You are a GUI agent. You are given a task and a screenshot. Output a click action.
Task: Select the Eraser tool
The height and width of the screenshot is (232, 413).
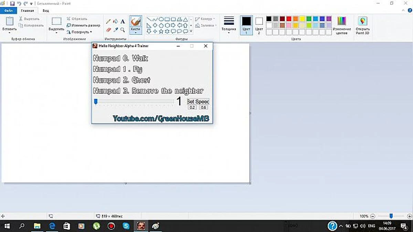pyautogui.click(x=108, y=30)
